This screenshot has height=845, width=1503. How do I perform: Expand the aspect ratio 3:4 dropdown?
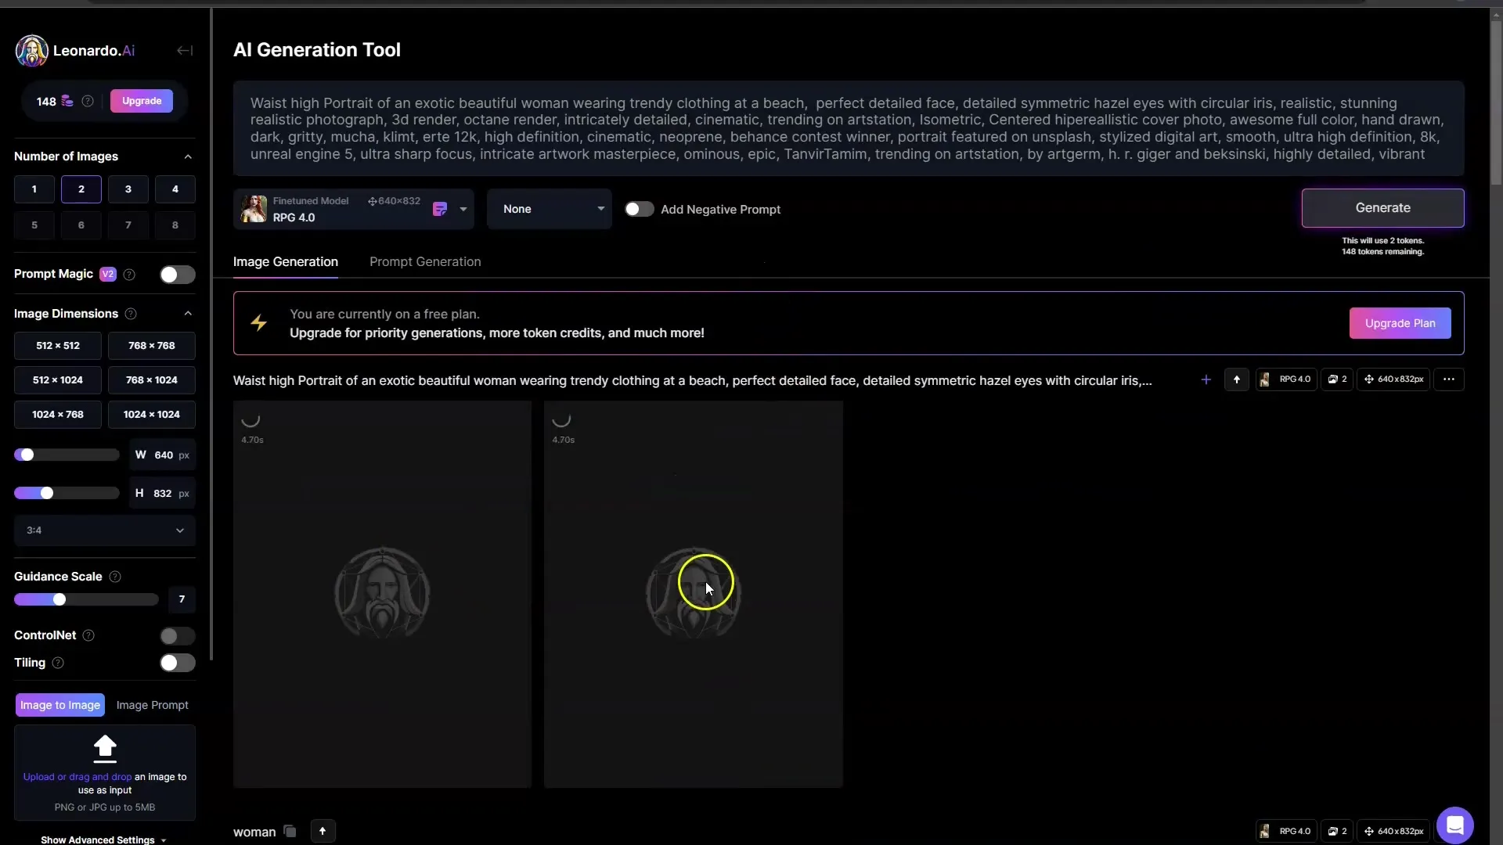coord(104,530)
